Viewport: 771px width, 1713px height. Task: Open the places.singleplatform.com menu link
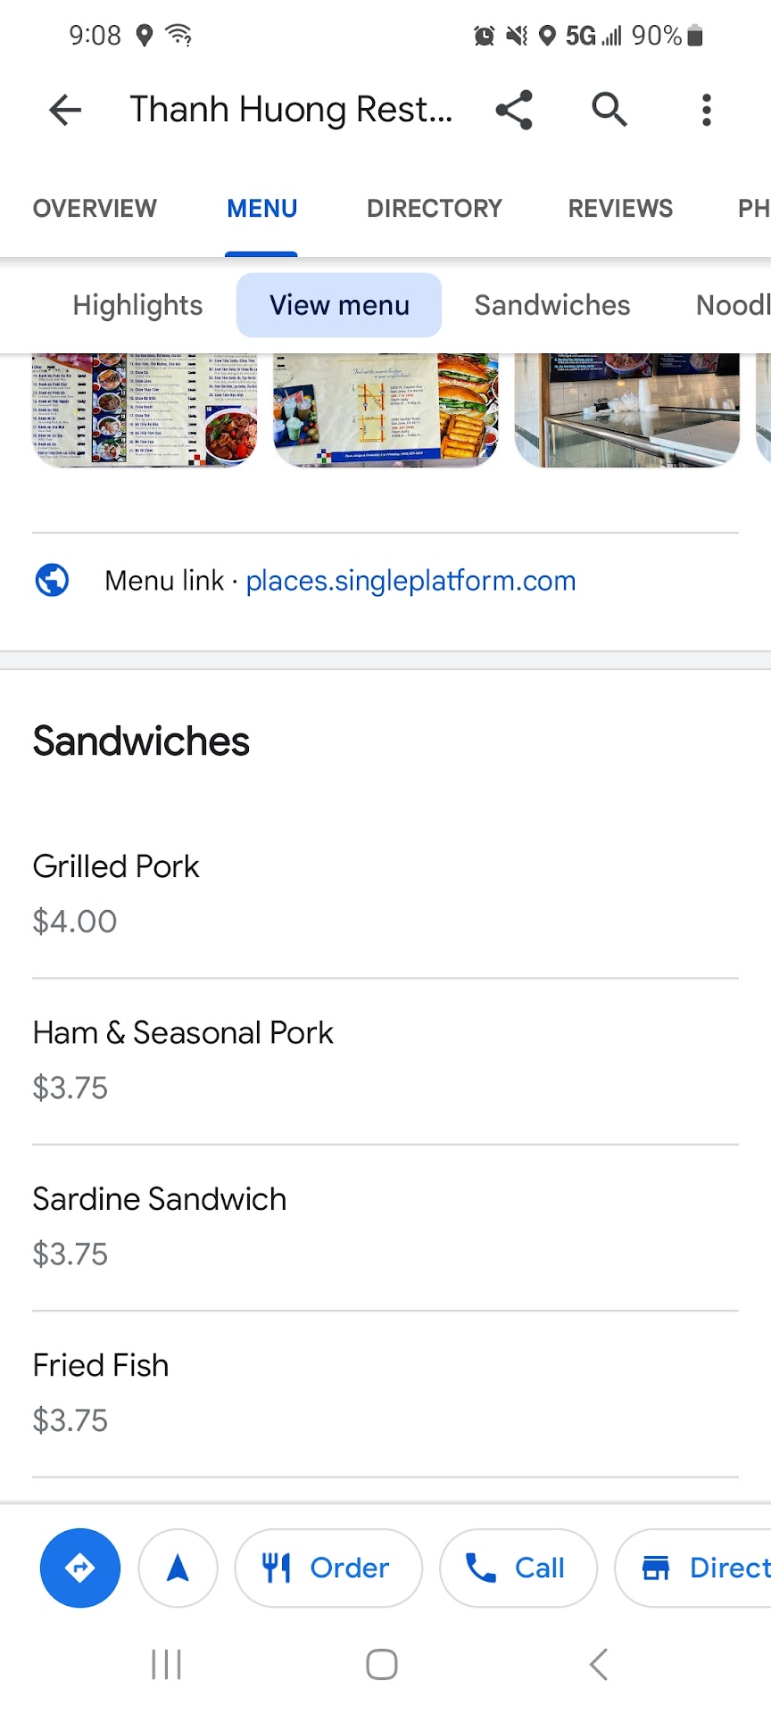click(410, 581)
